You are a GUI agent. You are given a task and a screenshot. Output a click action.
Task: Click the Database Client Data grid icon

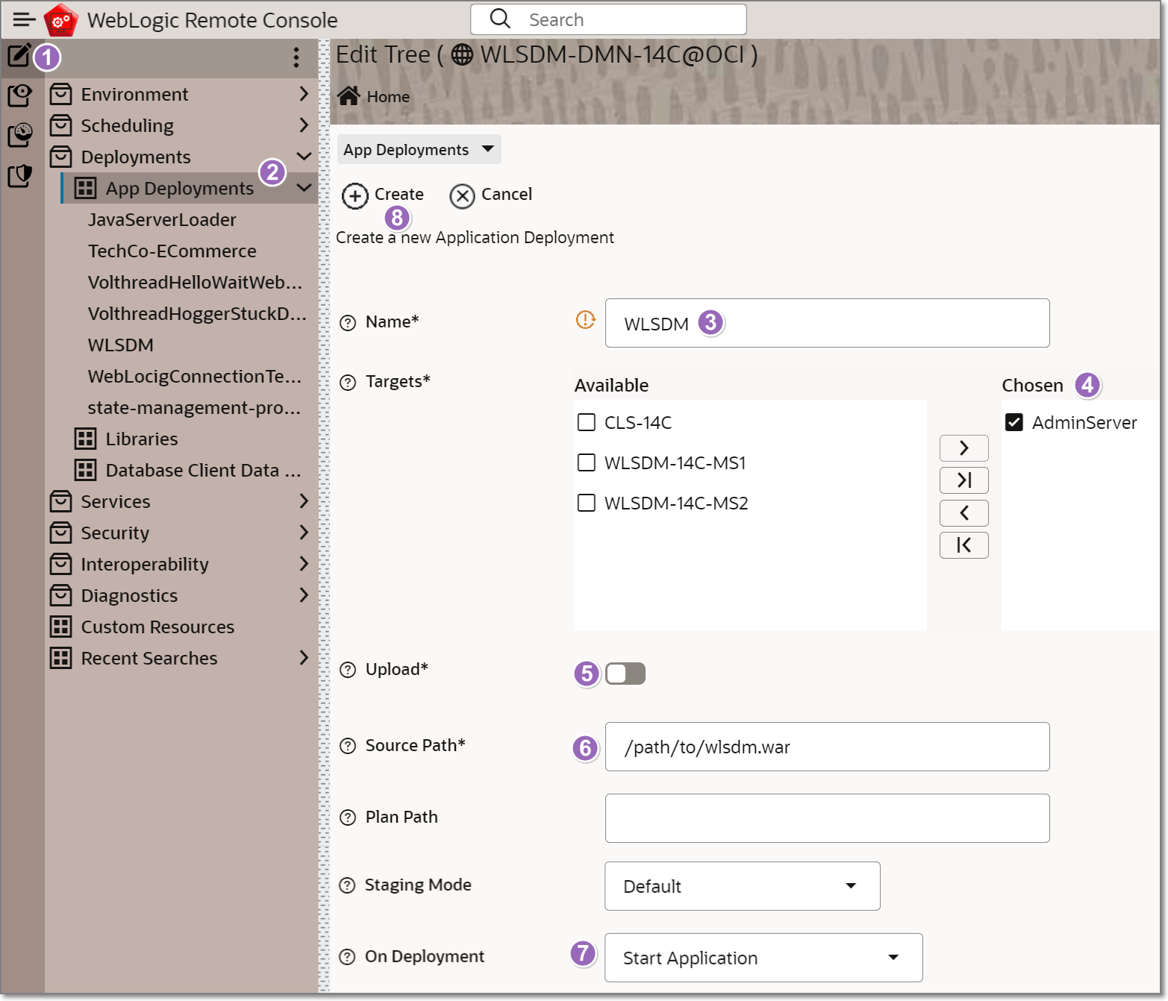tap(85, 470)
